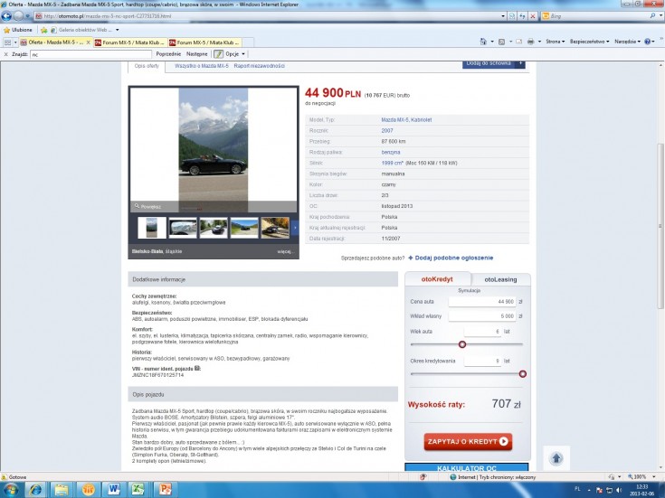665x498 pixels.
Task: Click the Read mail envelope icon
Action: point(518,42)
